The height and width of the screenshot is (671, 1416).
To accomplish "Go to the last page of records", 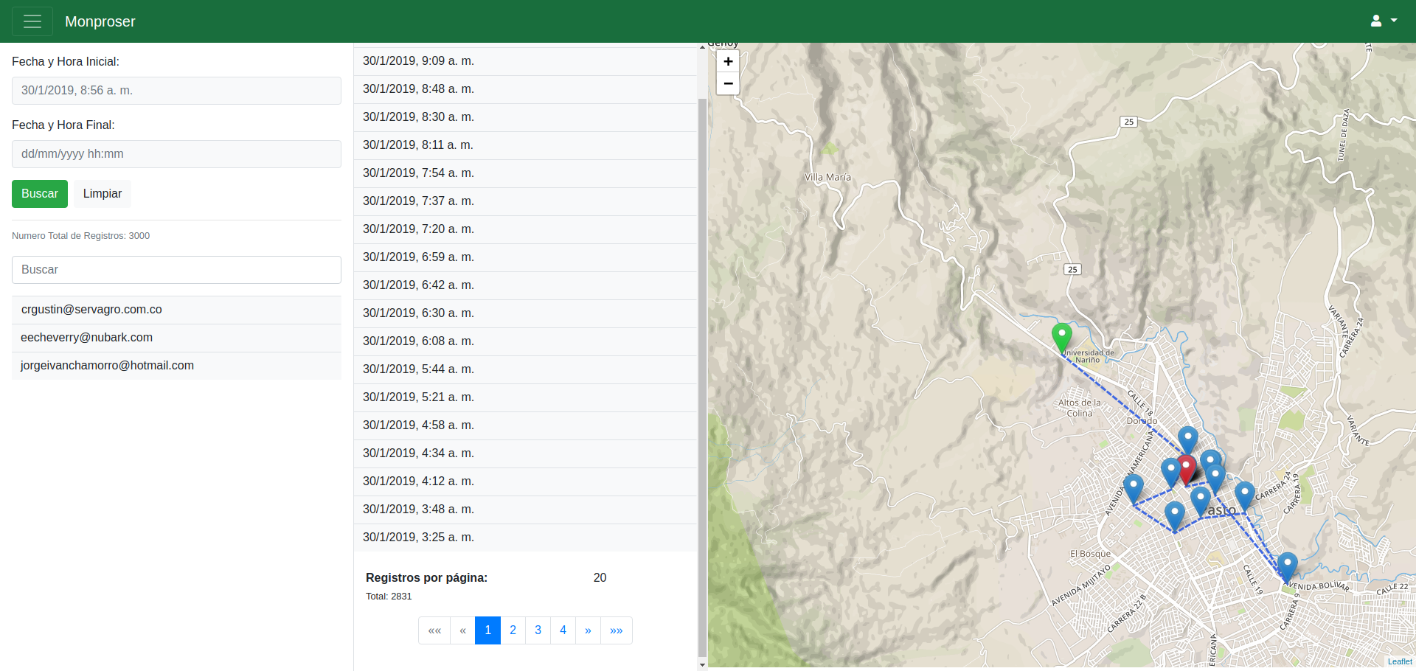I will (x=616, y=630).
